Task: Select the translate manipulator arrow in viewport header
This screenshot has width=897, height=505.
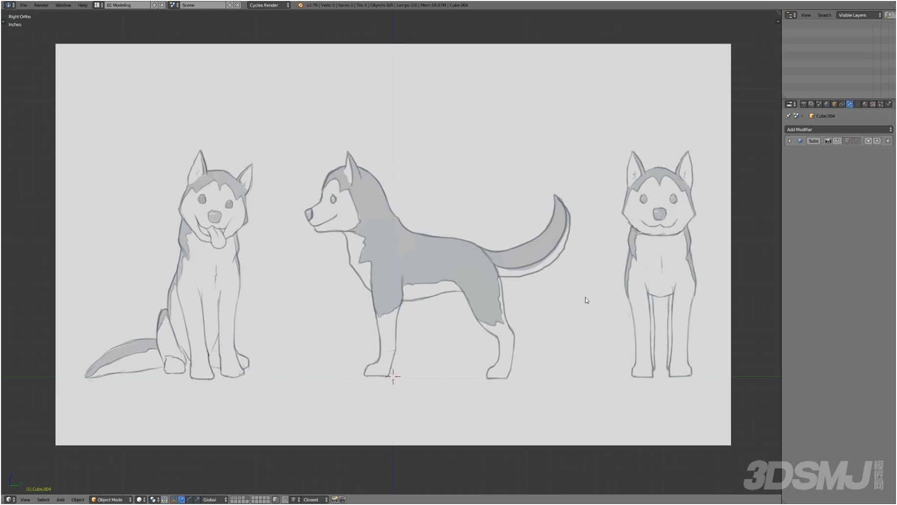Action: pos(181,500)
